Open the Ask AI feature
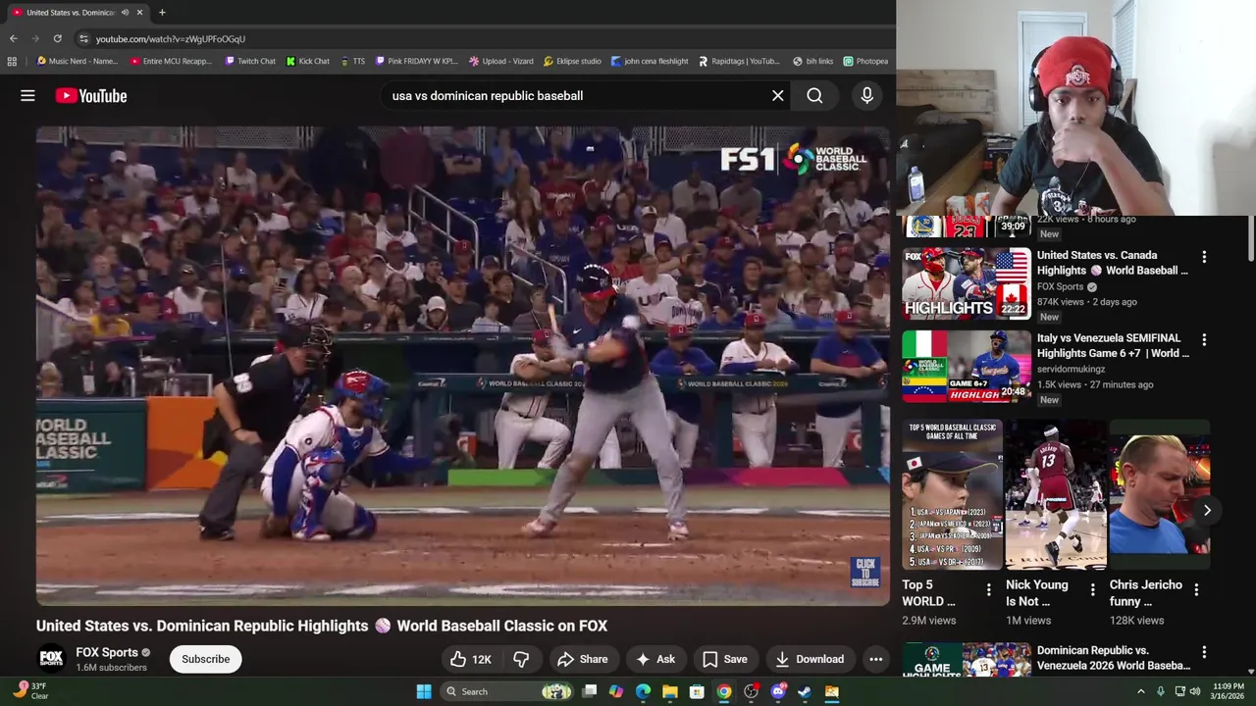 point(655,659)
